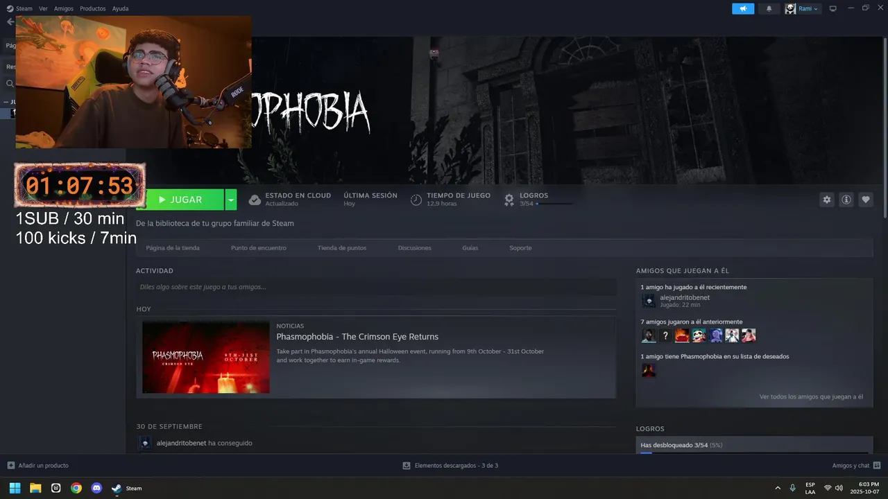Click the 30 DE SEPTIEMBRE date heading
This screenshot has width=888, height=499.
pyautogui.click(x=169, y=426)
